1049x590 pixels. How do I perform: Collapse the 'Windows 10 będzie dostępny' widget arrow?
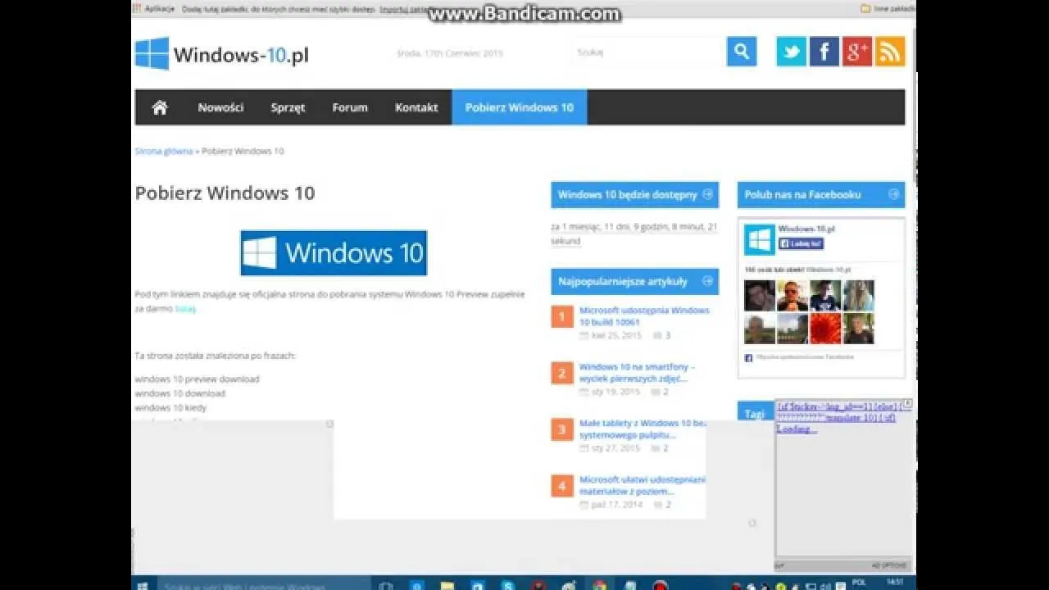[x=707, y=194]
